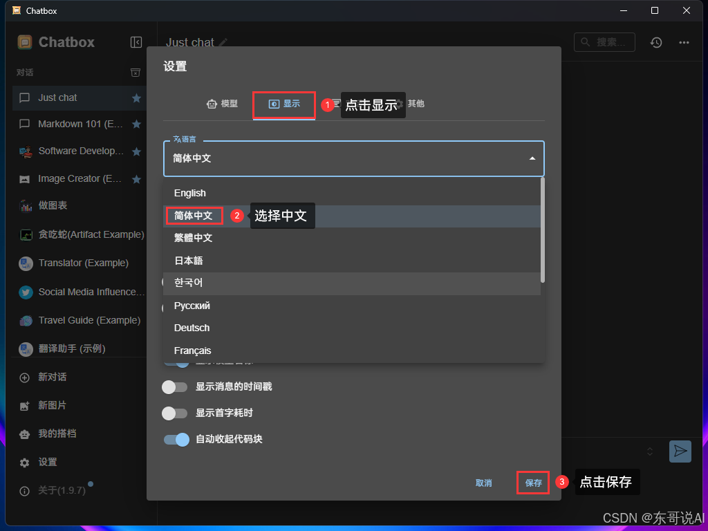708x531 pixels.
Task: Select 한국어 from the language list
Action: 352,283
